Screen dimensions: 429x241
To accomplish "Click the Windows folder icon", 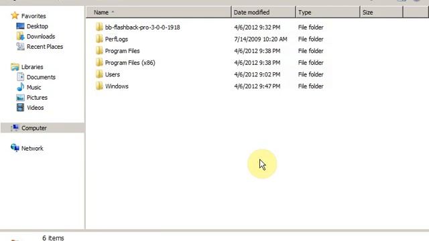I will pyautogui.click(x=99, y=86).
